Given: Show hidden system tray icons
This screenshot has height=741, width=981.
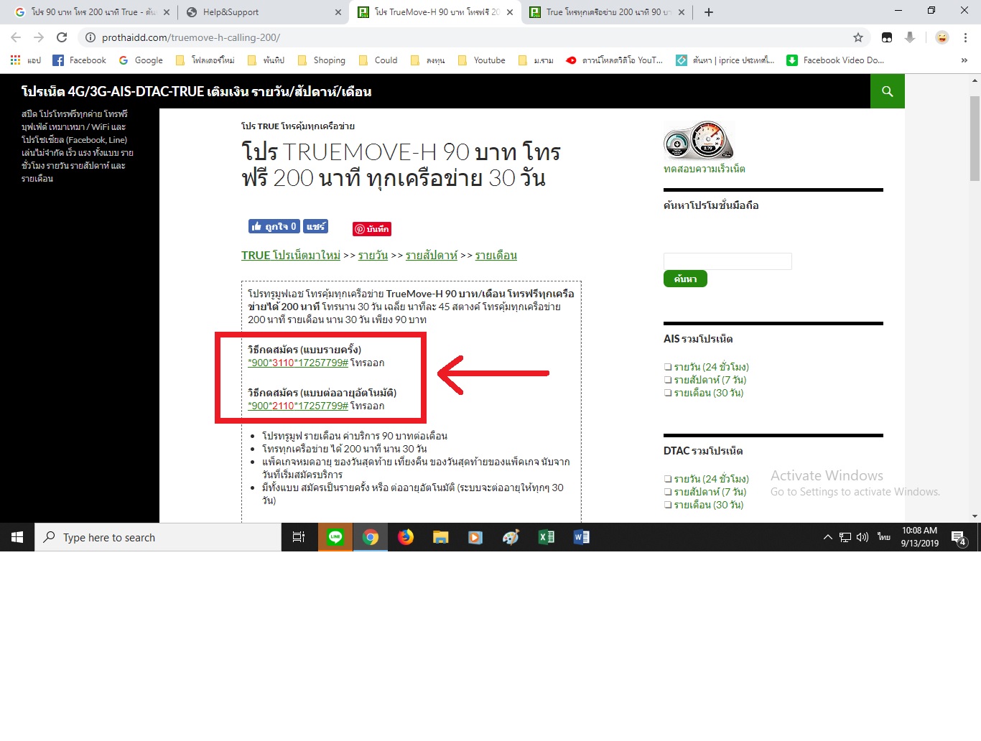Looking at the screenshot, I should pos(828,537).
